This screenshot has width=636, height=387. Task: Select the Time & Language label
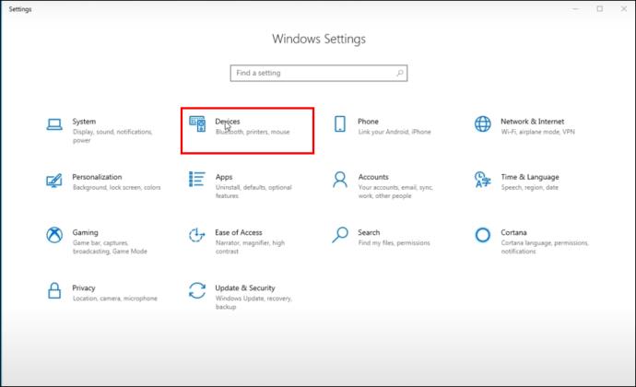click(530, 177)
